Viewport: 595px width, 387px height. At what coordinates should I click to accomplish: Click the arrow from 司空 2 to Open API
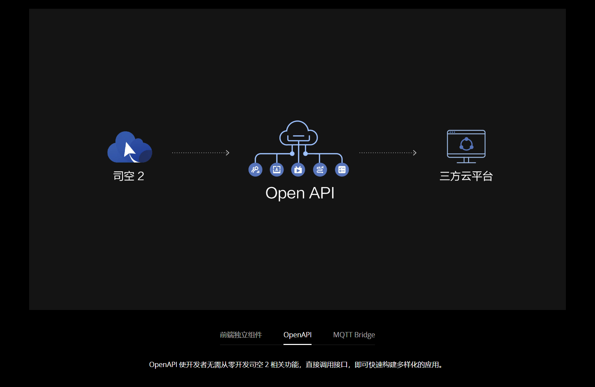click(201, 153)
